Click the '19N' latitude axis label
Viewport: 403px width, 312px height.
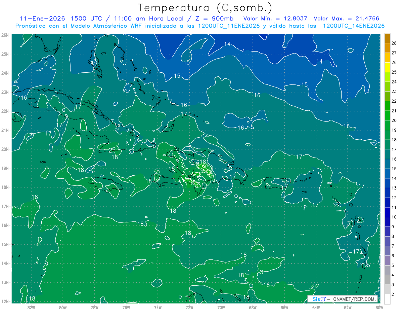point(5,168)
